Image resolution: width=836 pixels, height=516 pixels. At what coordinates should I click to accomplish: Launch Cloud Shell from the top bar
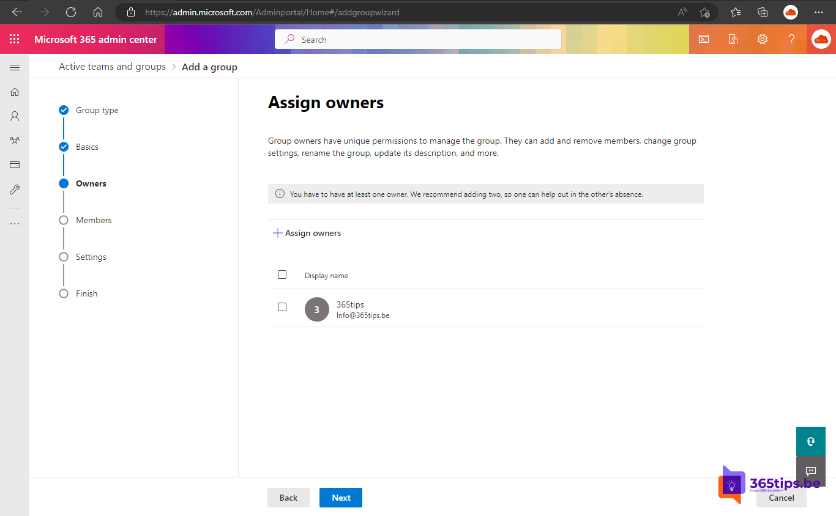pos(703,39)
